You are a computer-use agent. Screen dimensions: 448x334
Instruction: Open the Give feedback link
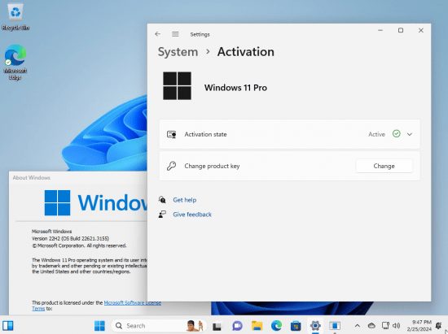tap(192, 215)
